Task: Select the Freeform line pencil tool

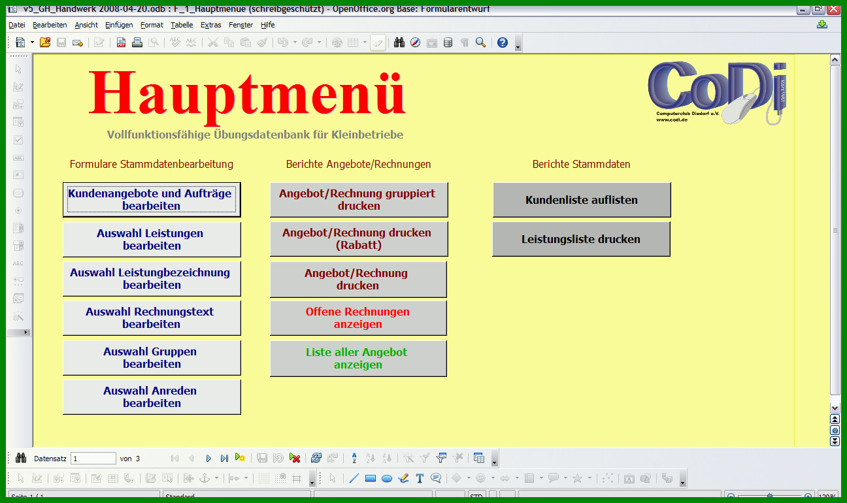Action: tap(403, 478)
